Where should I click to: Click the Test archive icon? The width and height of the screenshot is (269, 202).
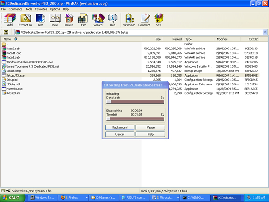pyautogui.click(x=40, y=18)
